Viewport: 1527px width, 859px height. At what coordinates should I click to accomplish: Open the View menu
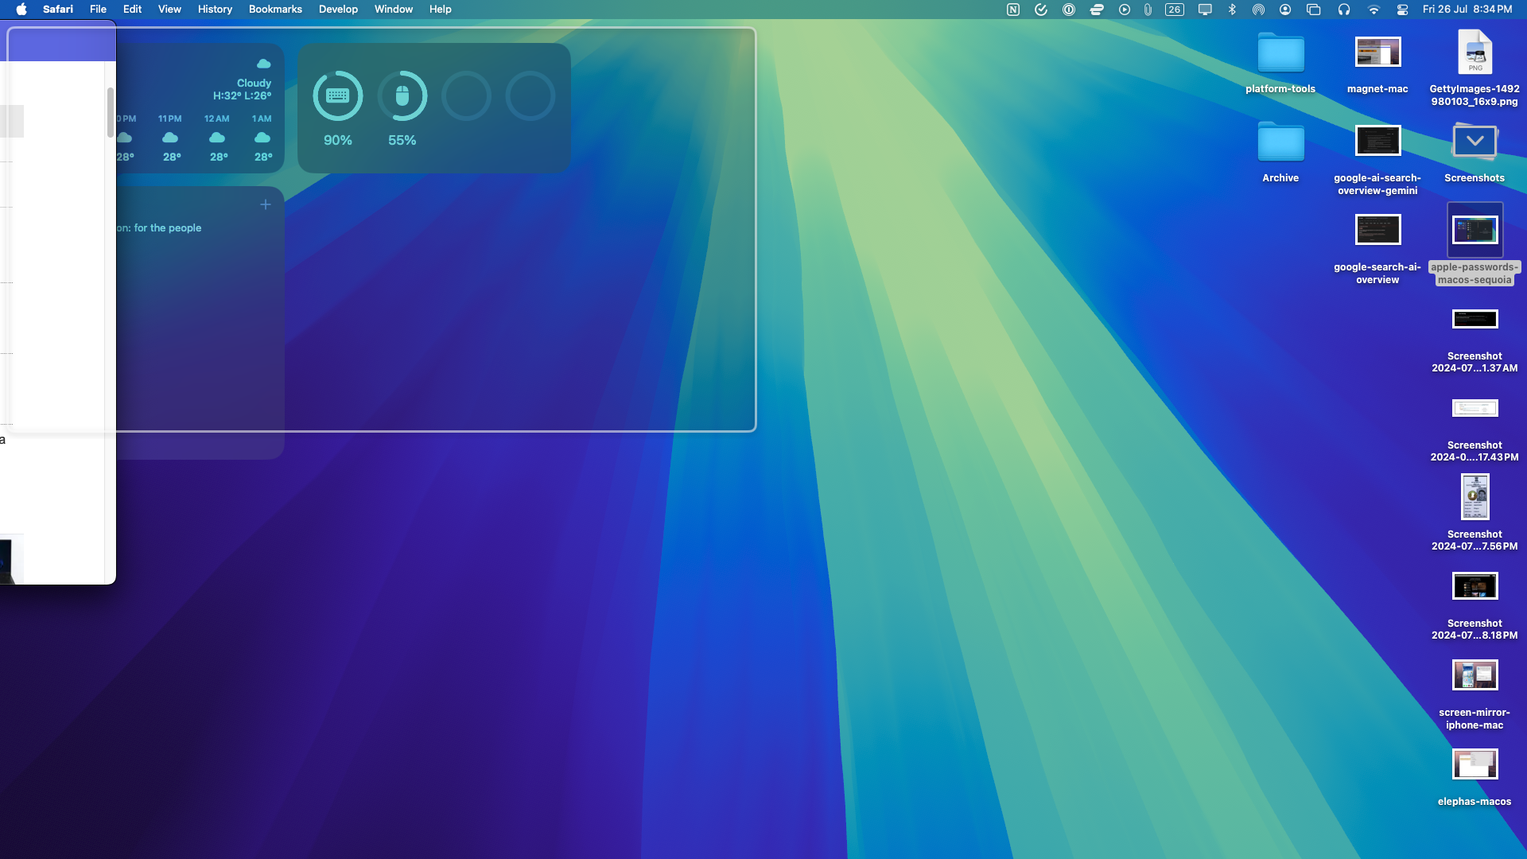pos(169,10)
